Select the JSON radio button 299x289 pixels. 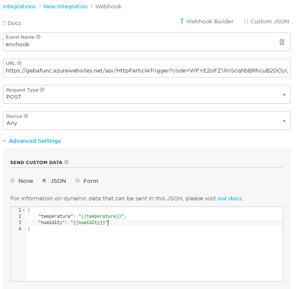pos(44,181)
